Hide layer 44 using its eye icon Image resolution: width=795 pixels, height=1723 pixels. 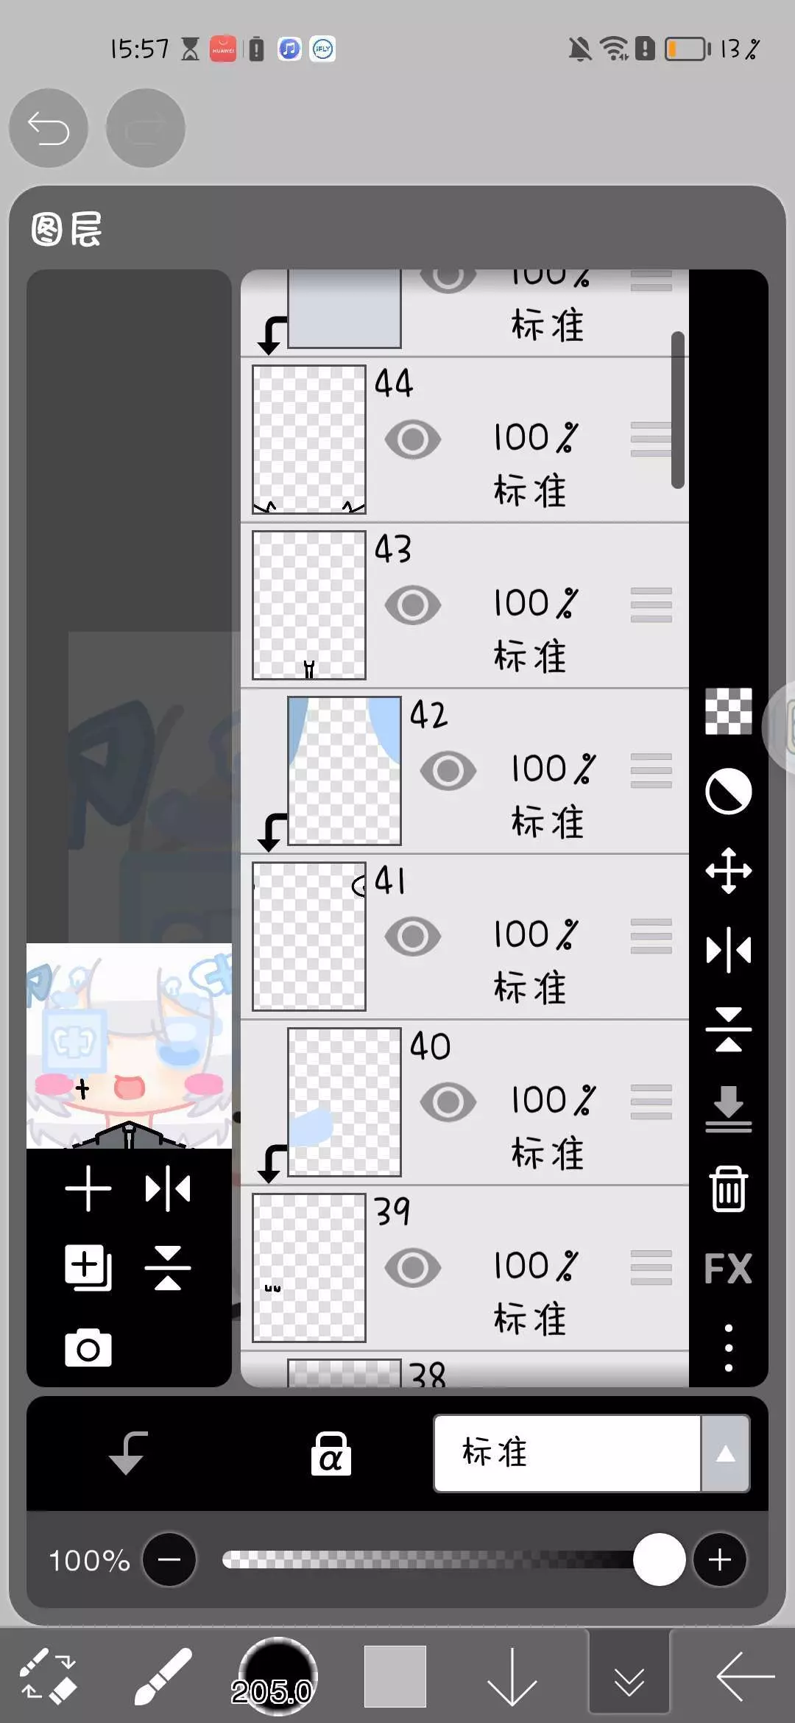point(413,440)
